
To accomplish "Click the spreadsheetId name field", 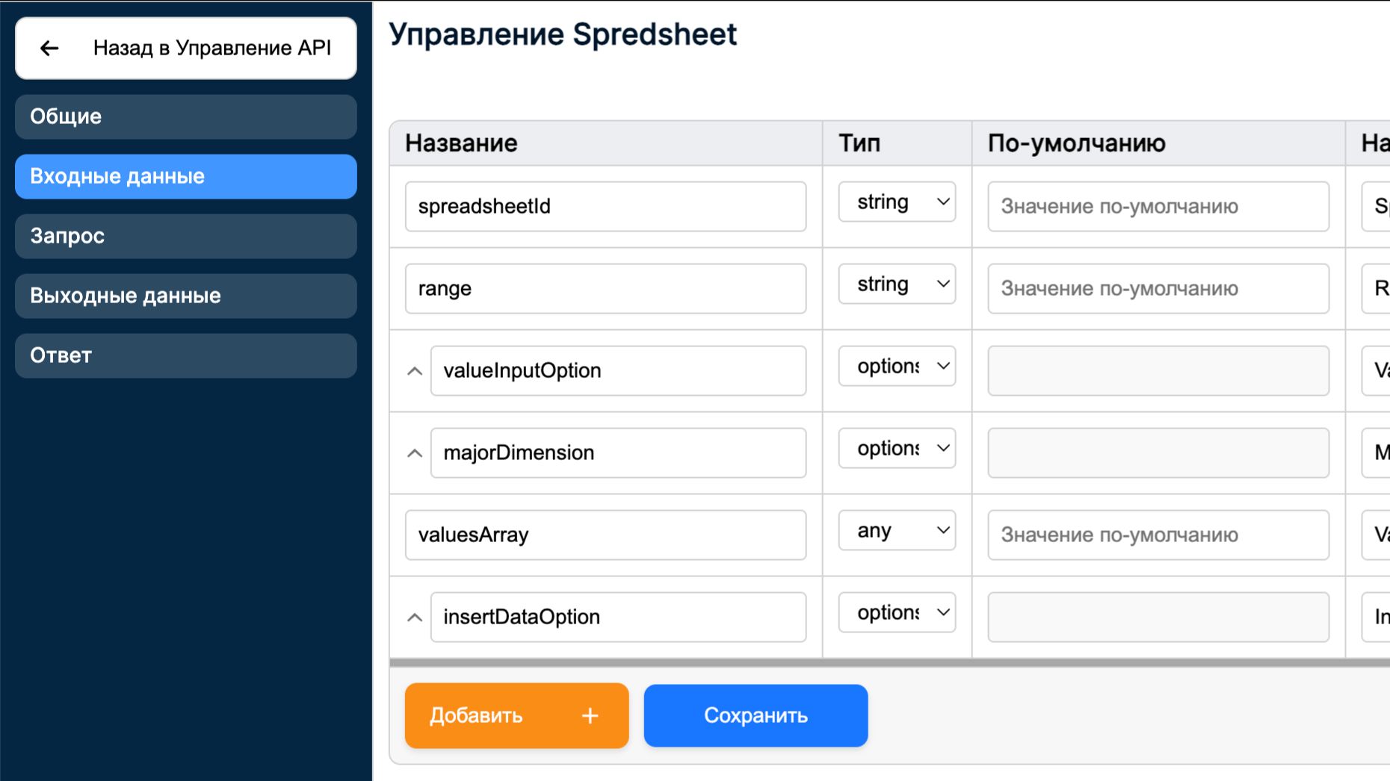I will pyautogui.click(x=605, y=206).
